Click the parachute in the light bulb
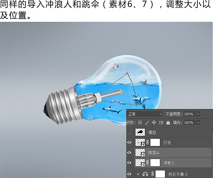The image size is (213, 178). click(115, 67)
